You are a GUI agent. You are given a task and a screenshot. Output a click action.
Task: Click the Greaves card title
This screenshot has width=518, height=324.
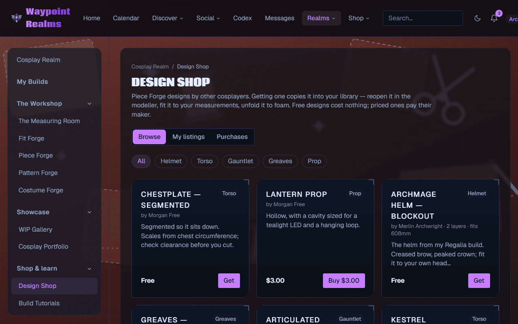click(164, 320)
